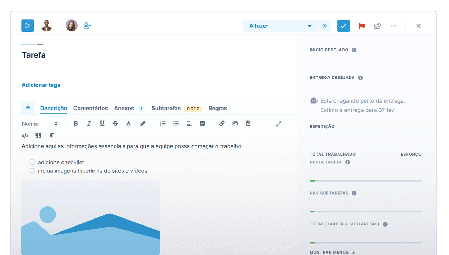Insert a code block
Viewport: 449px width, 255px height.
25,136
